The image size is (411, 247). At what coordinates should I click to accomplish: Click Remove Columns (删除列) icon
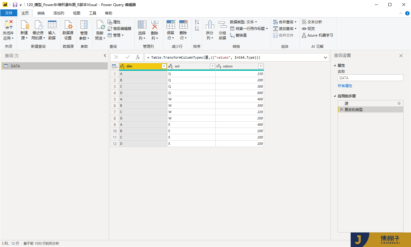click(x=155, y=25)
